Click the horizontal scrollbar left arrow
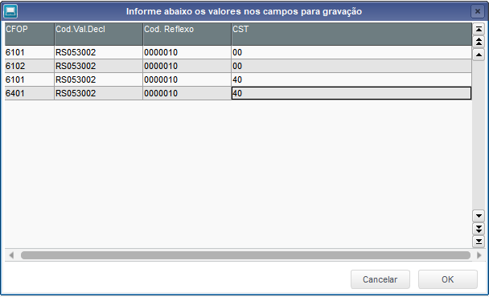The width and height of the screenshot is (489, 297). pyautogui.click(x=11, y=255)
